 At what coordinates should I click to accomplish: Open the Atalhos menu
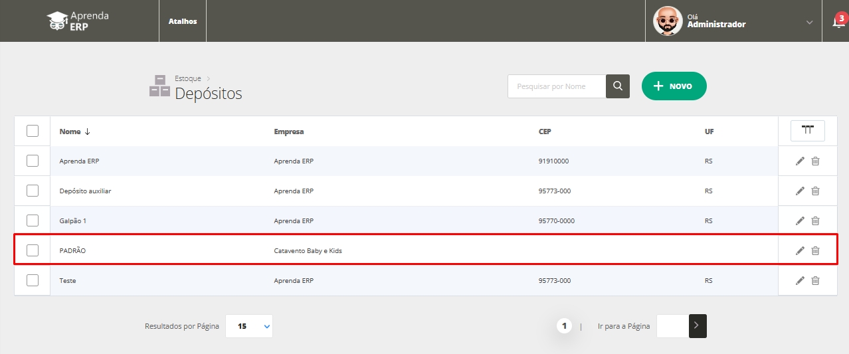(x=183, y=21)
